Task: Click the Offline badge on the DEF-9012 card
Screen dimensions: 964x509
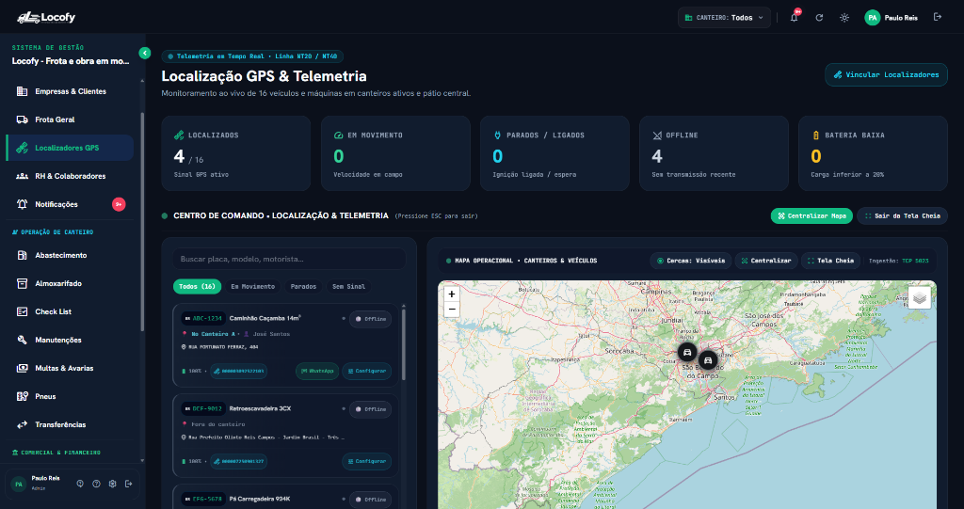Action: tap(370, 408)
